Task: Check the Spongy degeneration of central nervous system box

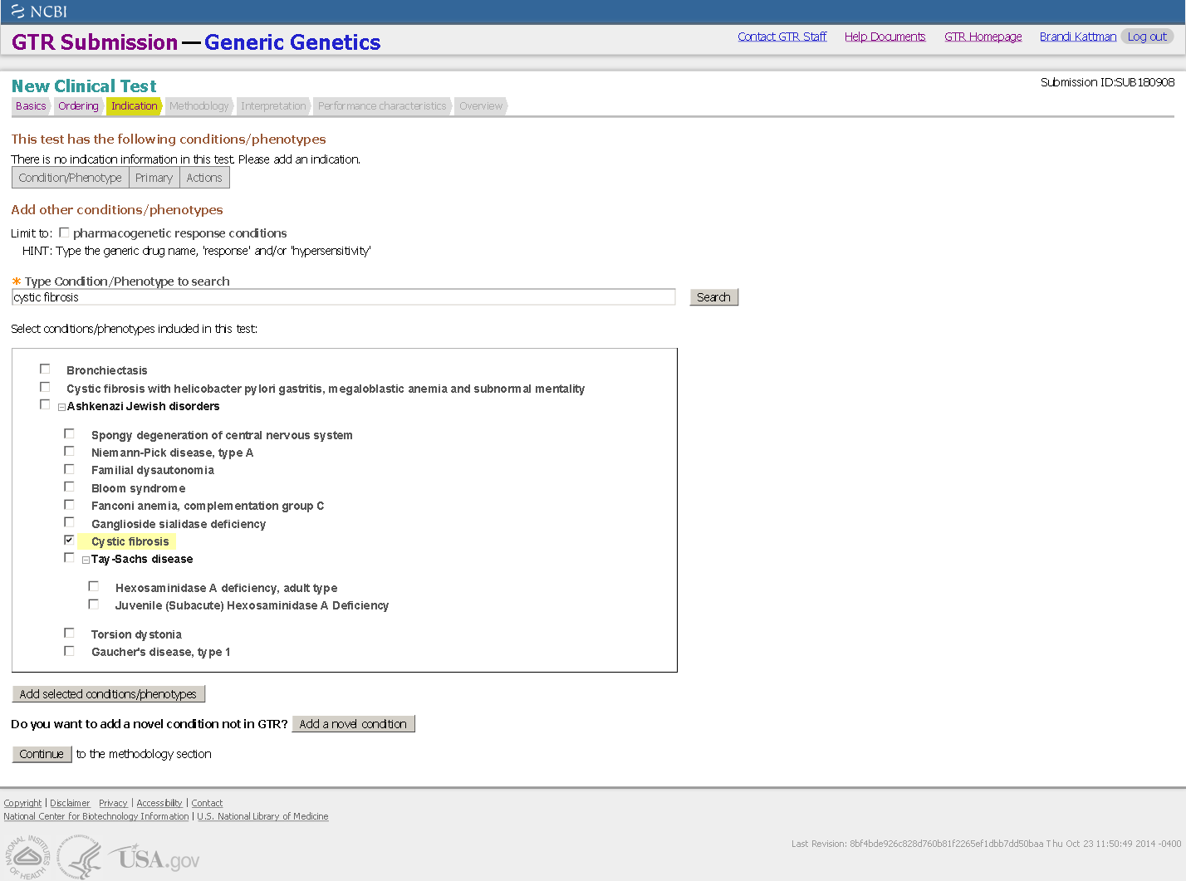Action: tap(69, 433)
